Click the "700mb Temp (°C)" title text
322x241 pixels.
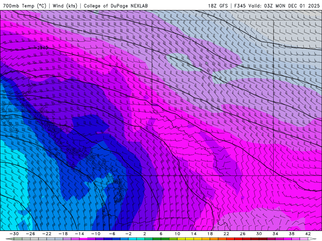tap(25, 6)
